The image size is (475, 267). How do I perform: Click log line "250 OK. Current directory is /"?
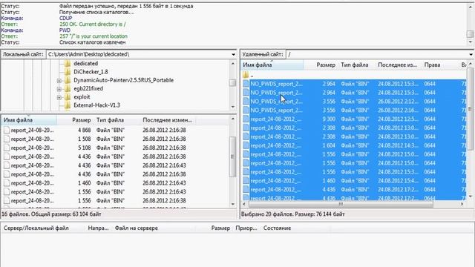coord(93,24)
